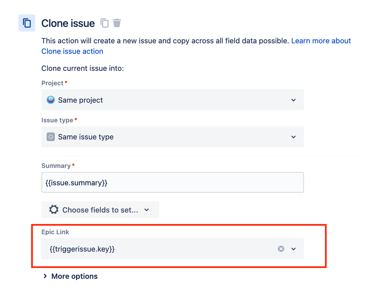The width and height of the screenshot is (369, 286).
Task: Click the chevron arrow in Project field
Action: 293,100
